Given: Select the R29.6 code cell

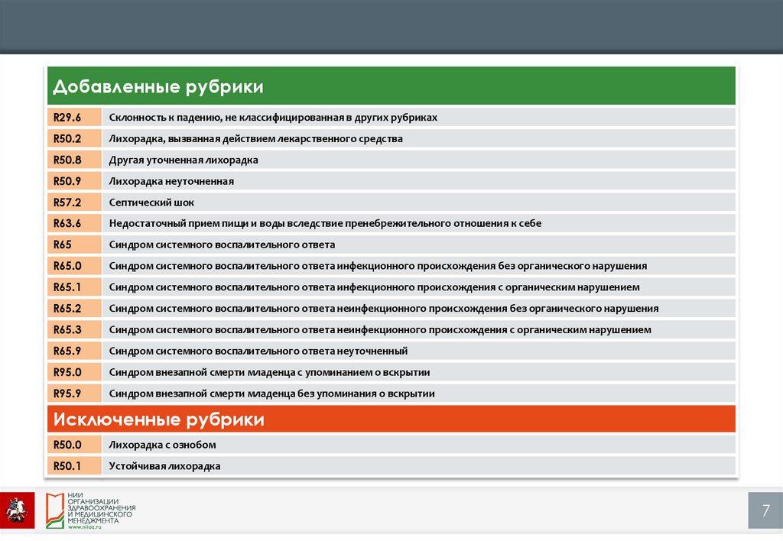Looking at the screenshot, I should coord(75,118).
